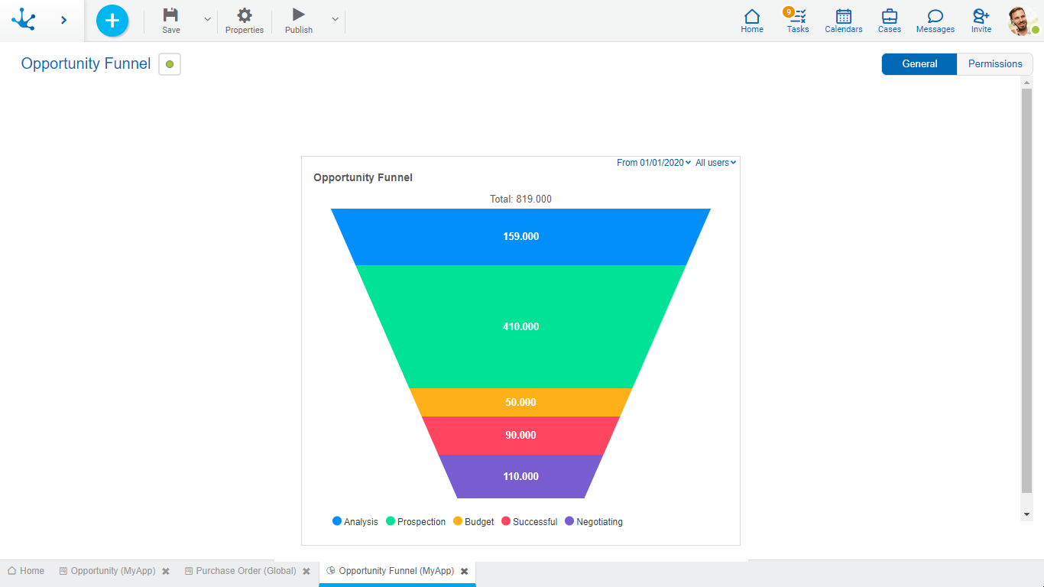The height and width of the screenshot is (587, 1044).
Task: Close the Opportunity (MyApp) tab
Action: [166, 572]
